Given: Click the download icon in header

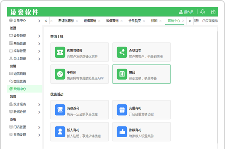Looking at the screenshot, I should click(x=213, y=12).
